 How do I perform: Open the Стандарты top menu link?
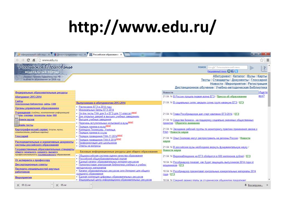click(221, 80)
